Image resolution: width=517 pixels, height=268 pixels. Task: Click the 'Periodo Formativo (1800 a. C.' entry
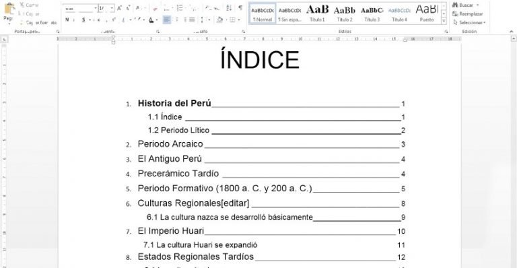225,189
